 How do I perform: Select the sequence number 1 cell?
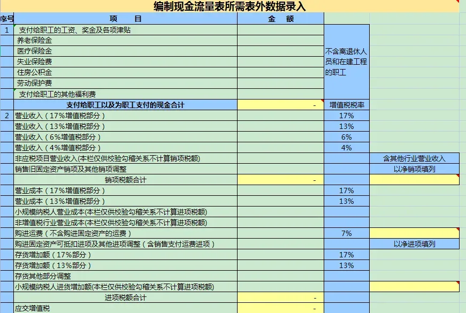click(x=7, y=30)
